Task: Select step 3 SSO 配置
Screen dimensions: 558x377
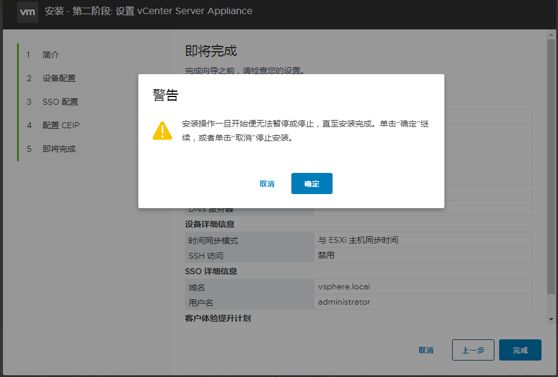Action: coord(52,102)
